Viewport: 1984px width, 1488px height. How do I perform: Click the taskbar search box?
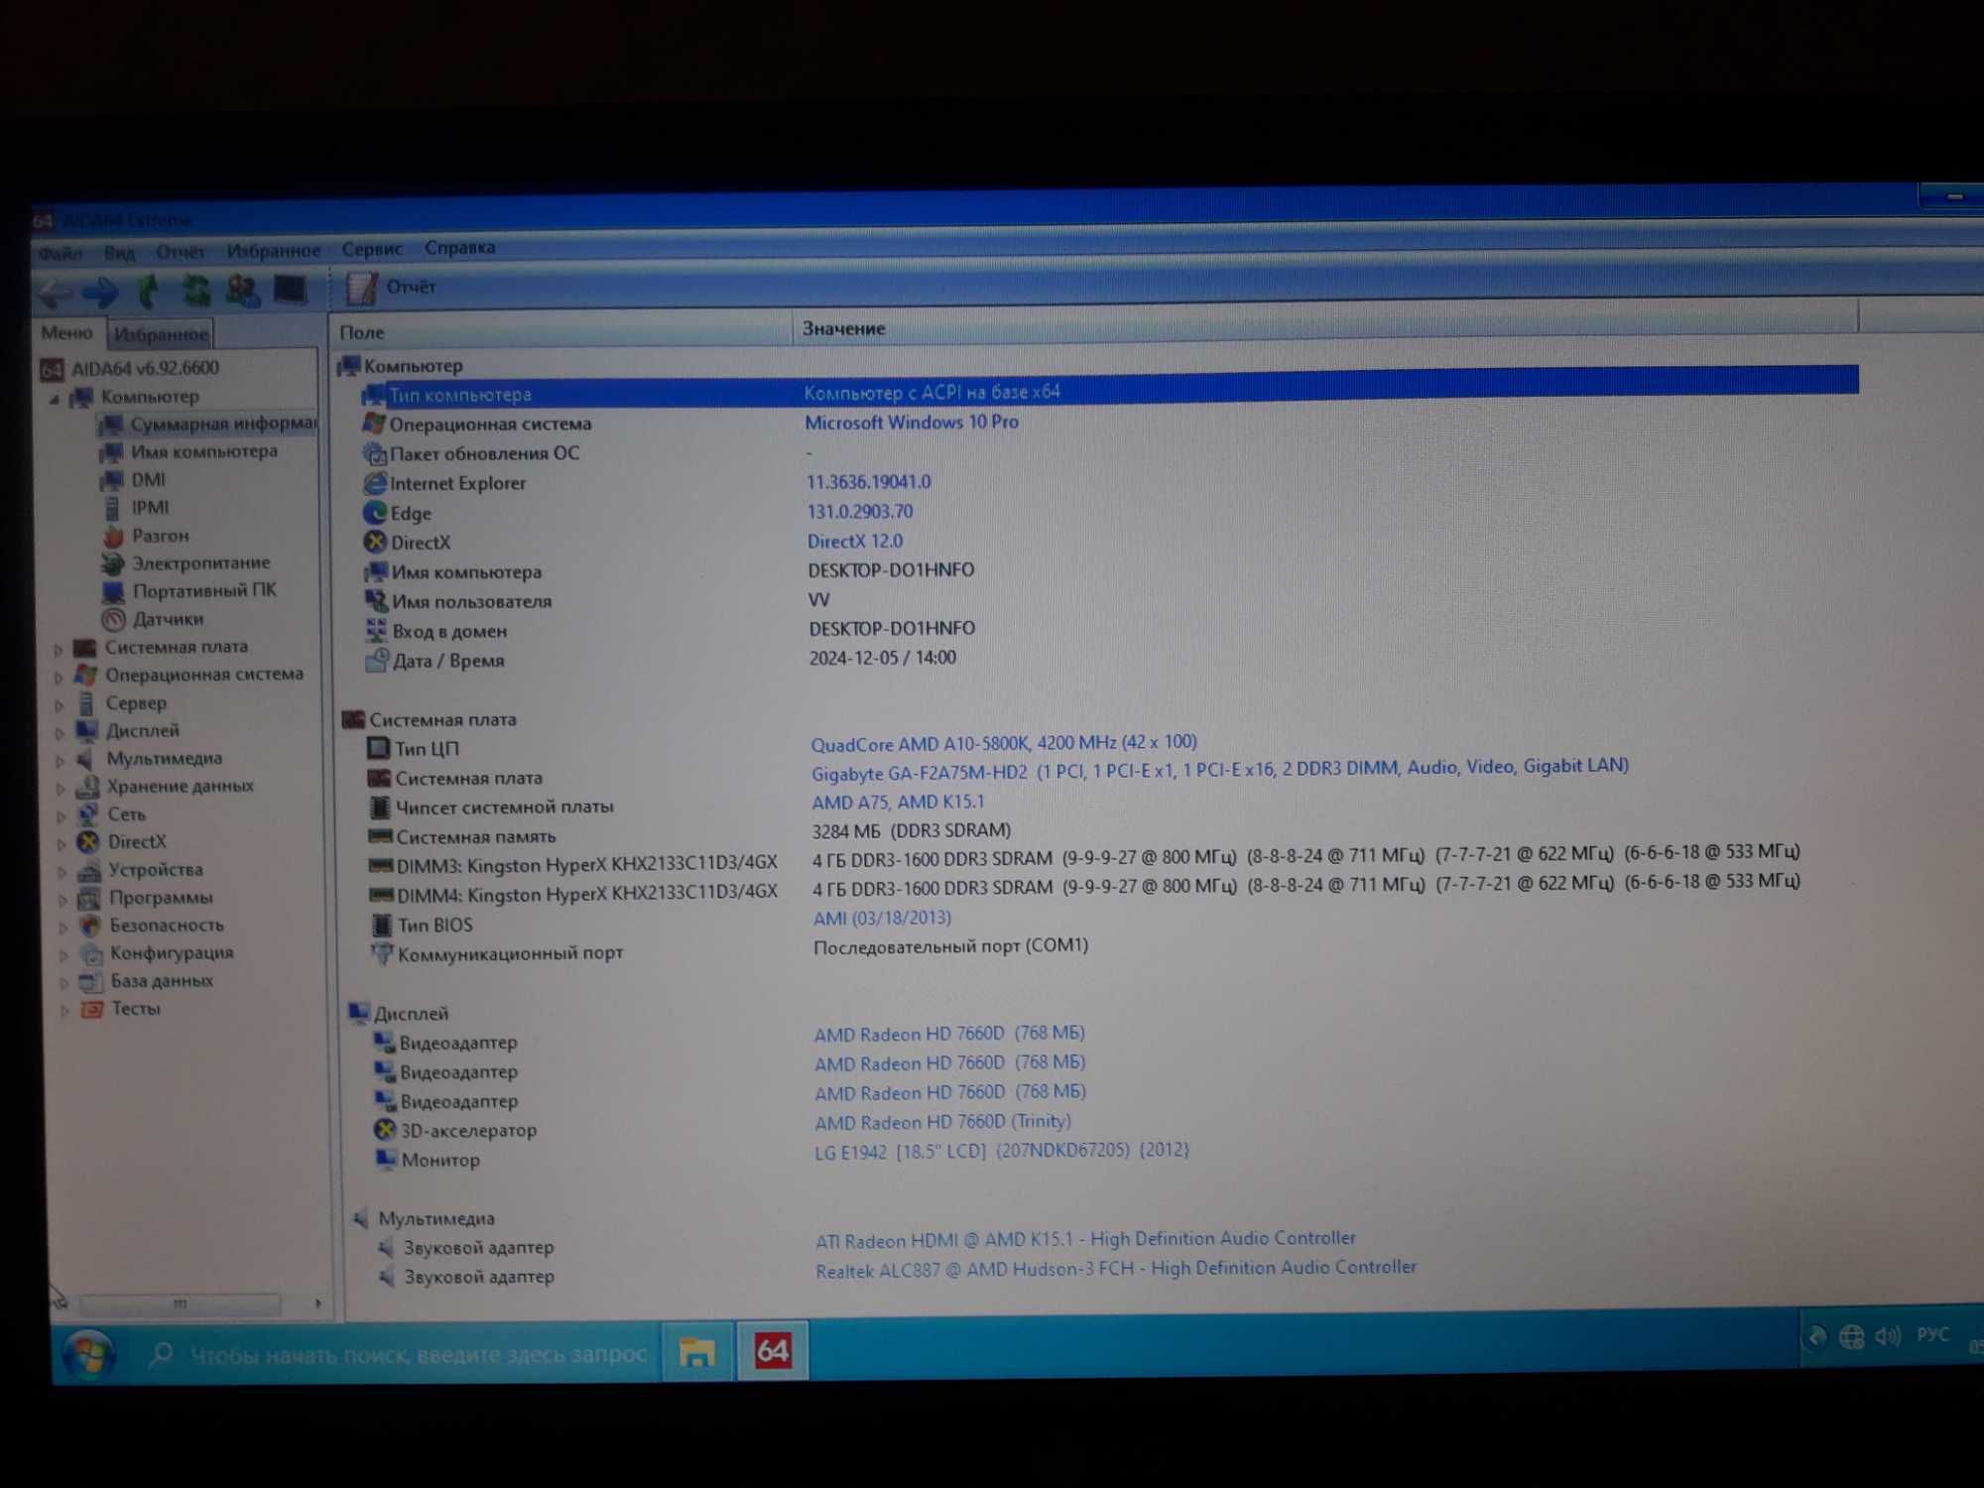coord(397,1354)
